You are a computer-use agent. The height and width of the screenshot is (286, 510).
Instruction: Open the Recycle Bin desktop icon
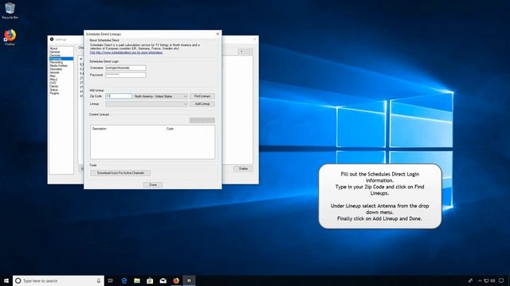point(10,10)
